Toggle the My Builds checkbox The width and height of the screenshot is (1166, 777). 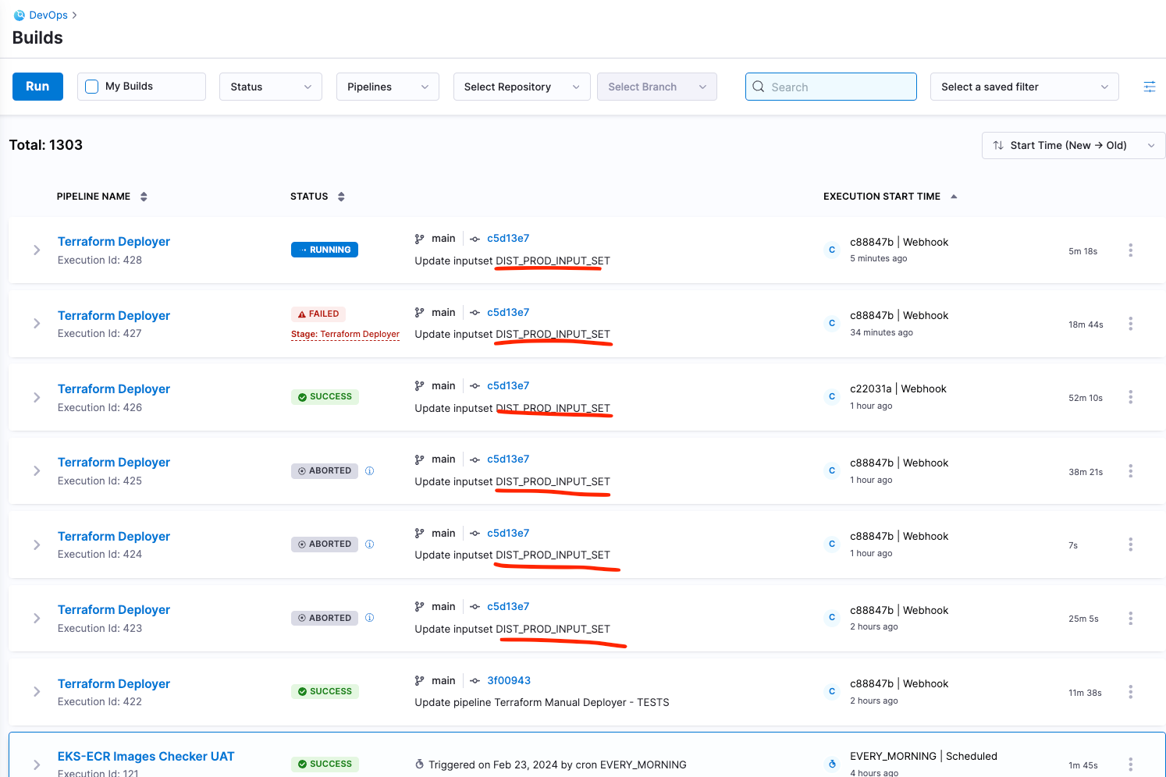[91, 87]
